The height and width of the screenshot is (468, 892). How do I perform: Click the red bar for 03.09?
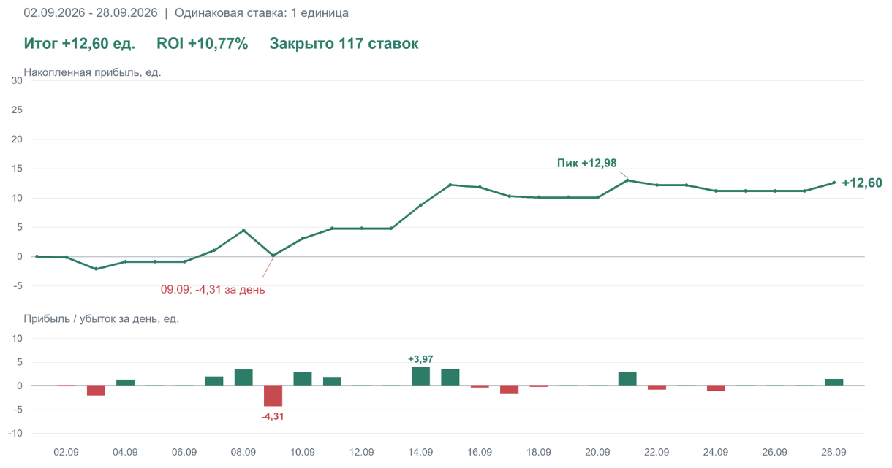click(96, 391)
